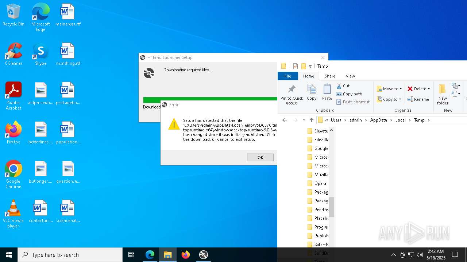The width and height of the screenshot is (467, 262).
Task: Click Pin to Quick access in Explorer ribbon
Action: click(292, 95)
